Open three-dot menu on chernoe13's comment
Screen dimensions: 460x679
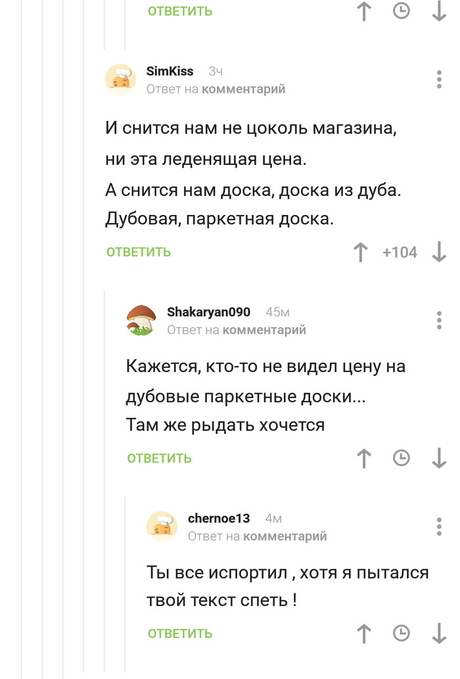point(439,527)
